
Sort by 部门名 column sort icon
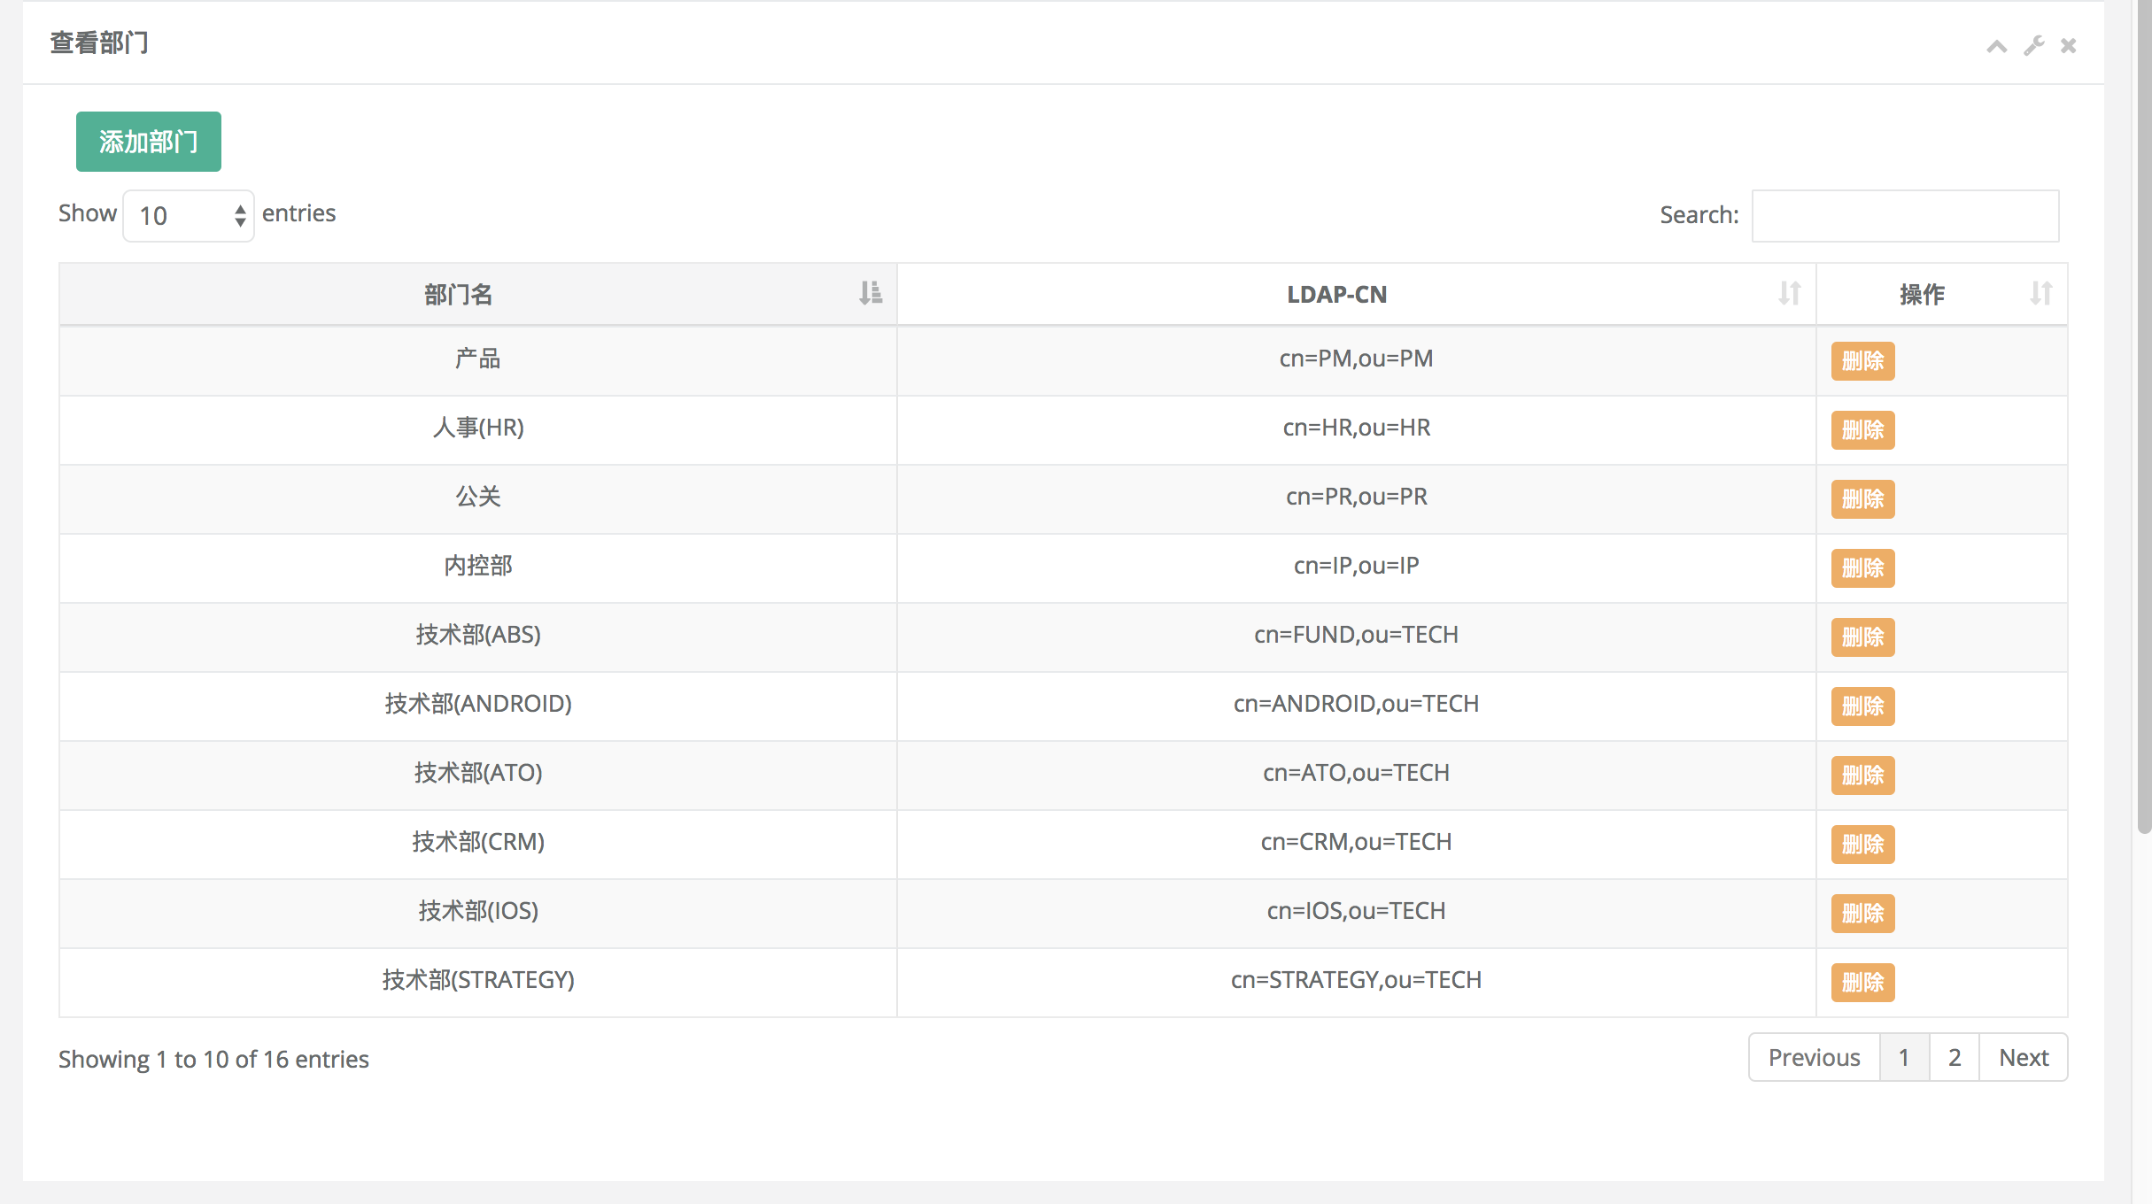click(870, 293)
